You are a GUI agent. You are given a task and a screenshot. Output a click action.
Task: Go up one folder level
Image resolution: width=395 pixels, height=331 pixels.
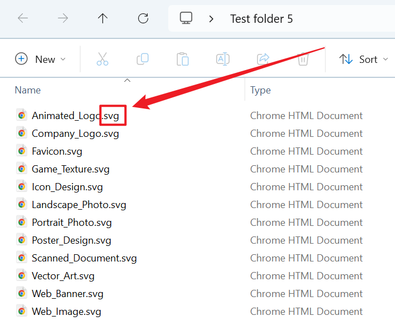point(103,18)
